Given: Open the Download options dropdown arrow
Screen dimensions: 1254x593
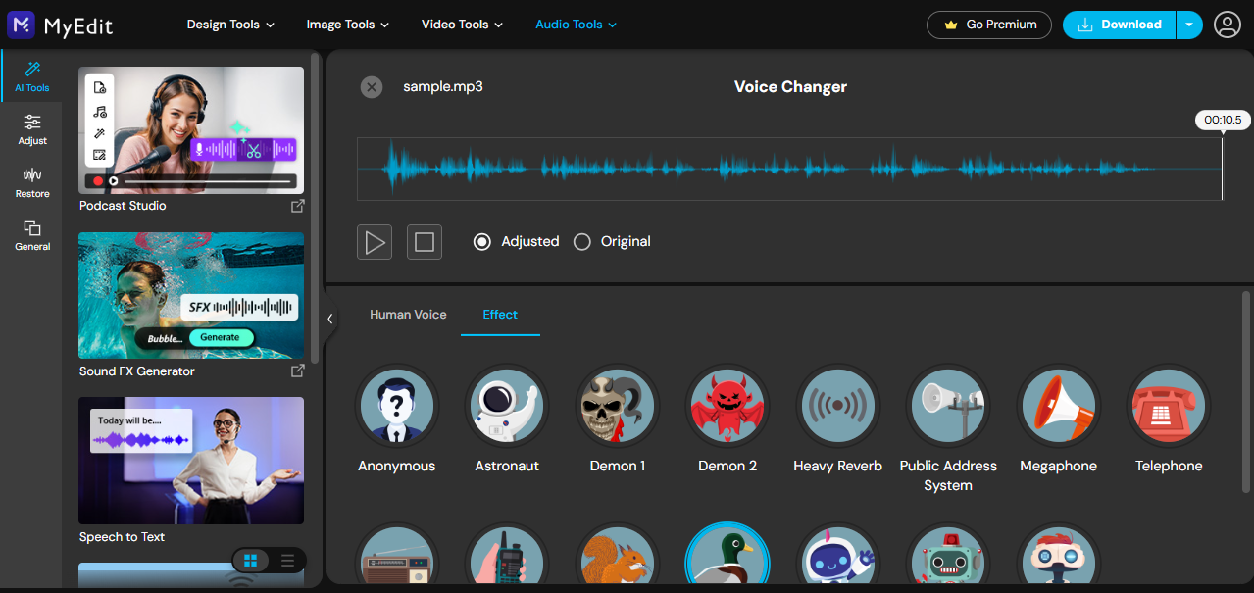Looking at the screenshot, I should click(1189, 25).
